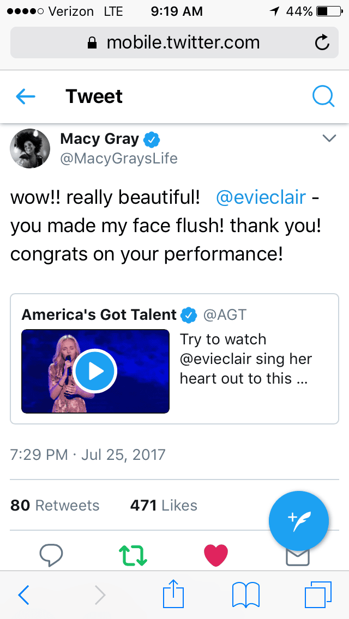
Task: Show Safari tabs overview icon
Action: (x=317, y=595)
